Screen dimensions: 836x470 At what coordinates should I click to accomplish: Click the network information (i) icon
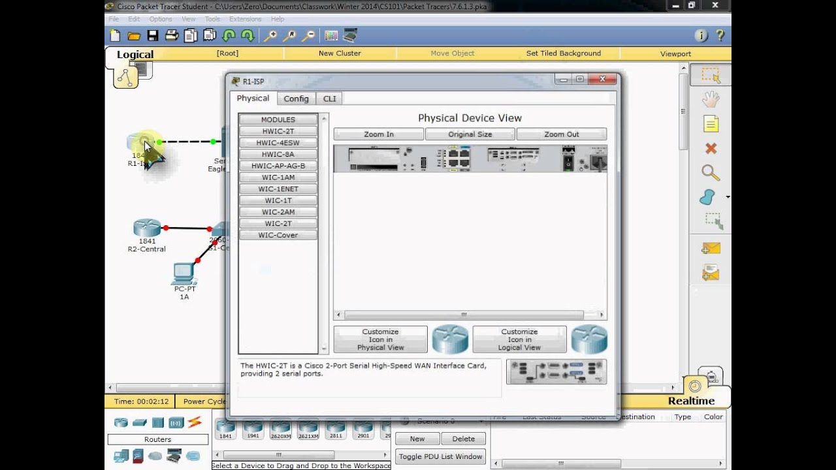click(x=701, y=36)
